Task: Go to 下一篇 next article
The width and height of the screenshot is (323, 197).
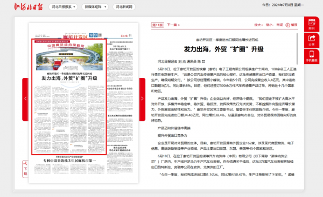Action: [173, 25]
